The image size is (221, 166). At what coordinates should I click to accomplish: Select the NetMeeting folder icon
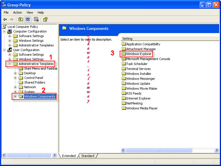[x=124, y=103]
